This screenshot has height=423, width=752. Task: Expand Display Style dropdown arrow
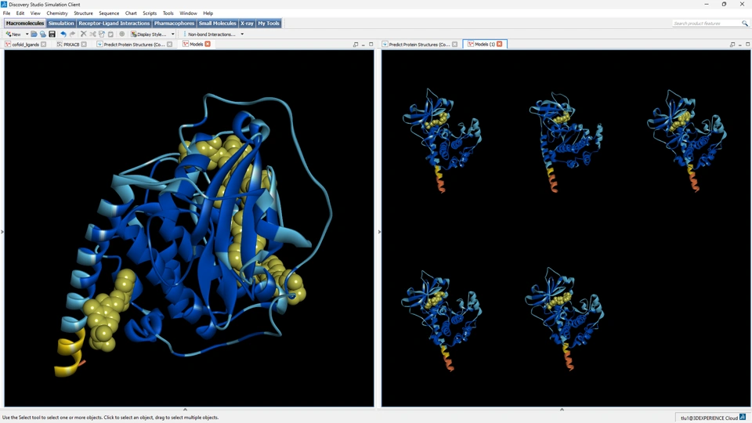click(x=172, y=34)
